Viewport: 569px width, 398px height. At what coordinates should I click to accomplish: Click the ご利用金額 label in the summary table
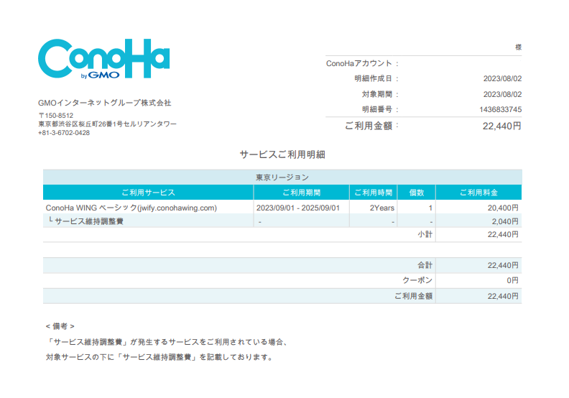413,296
